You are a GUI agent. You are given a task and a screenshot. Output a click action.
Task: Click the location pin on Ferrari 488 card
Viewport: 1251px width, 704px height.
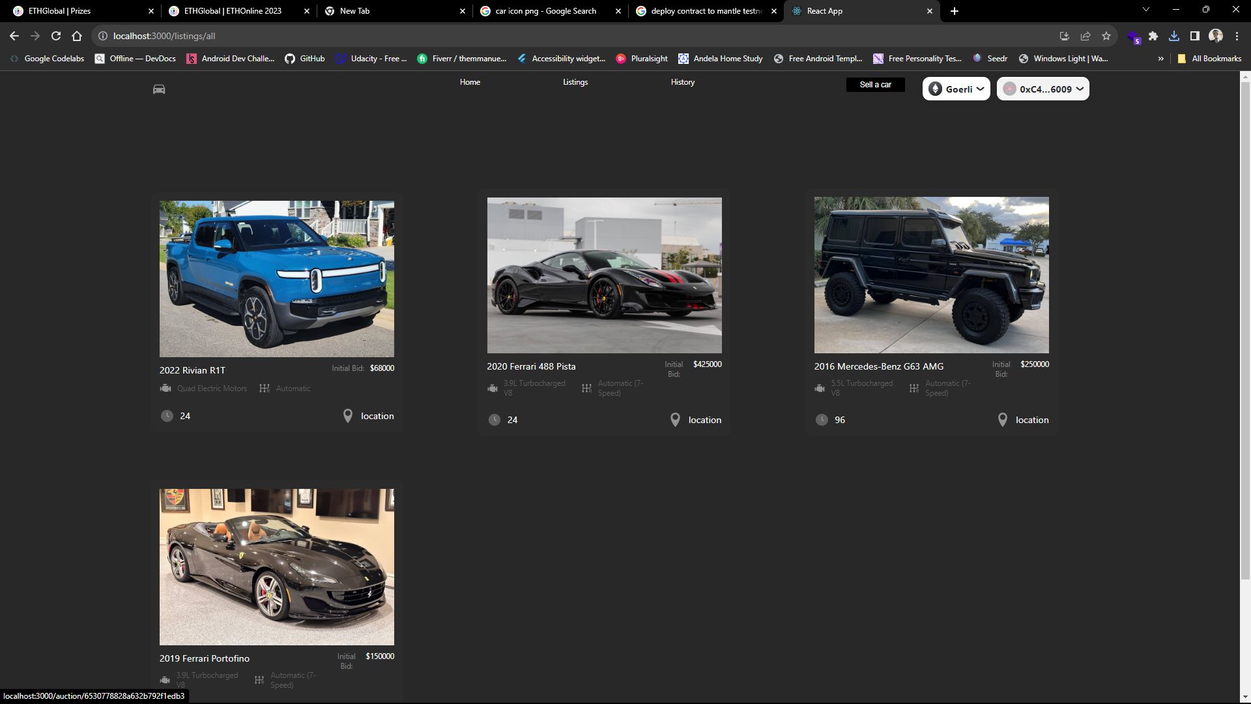point(675,420)
